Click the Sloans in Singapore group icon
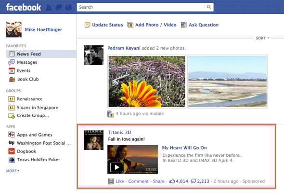Viewport: 284px width, 193px height. coord(12,108)
